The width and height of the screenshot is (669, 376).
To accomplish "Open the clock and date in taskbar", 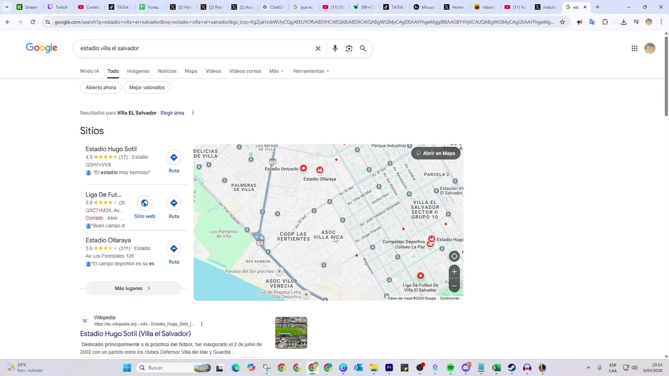I will pyautogui.click(x=653, y=368).
